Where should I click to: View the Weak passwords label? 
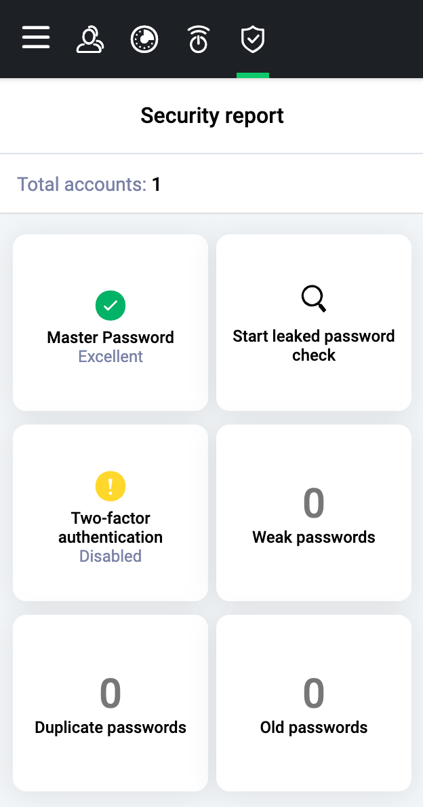314,537
